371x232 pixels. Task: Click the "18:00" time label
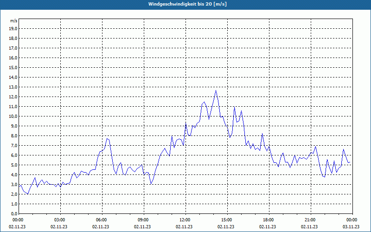(269, 220)
